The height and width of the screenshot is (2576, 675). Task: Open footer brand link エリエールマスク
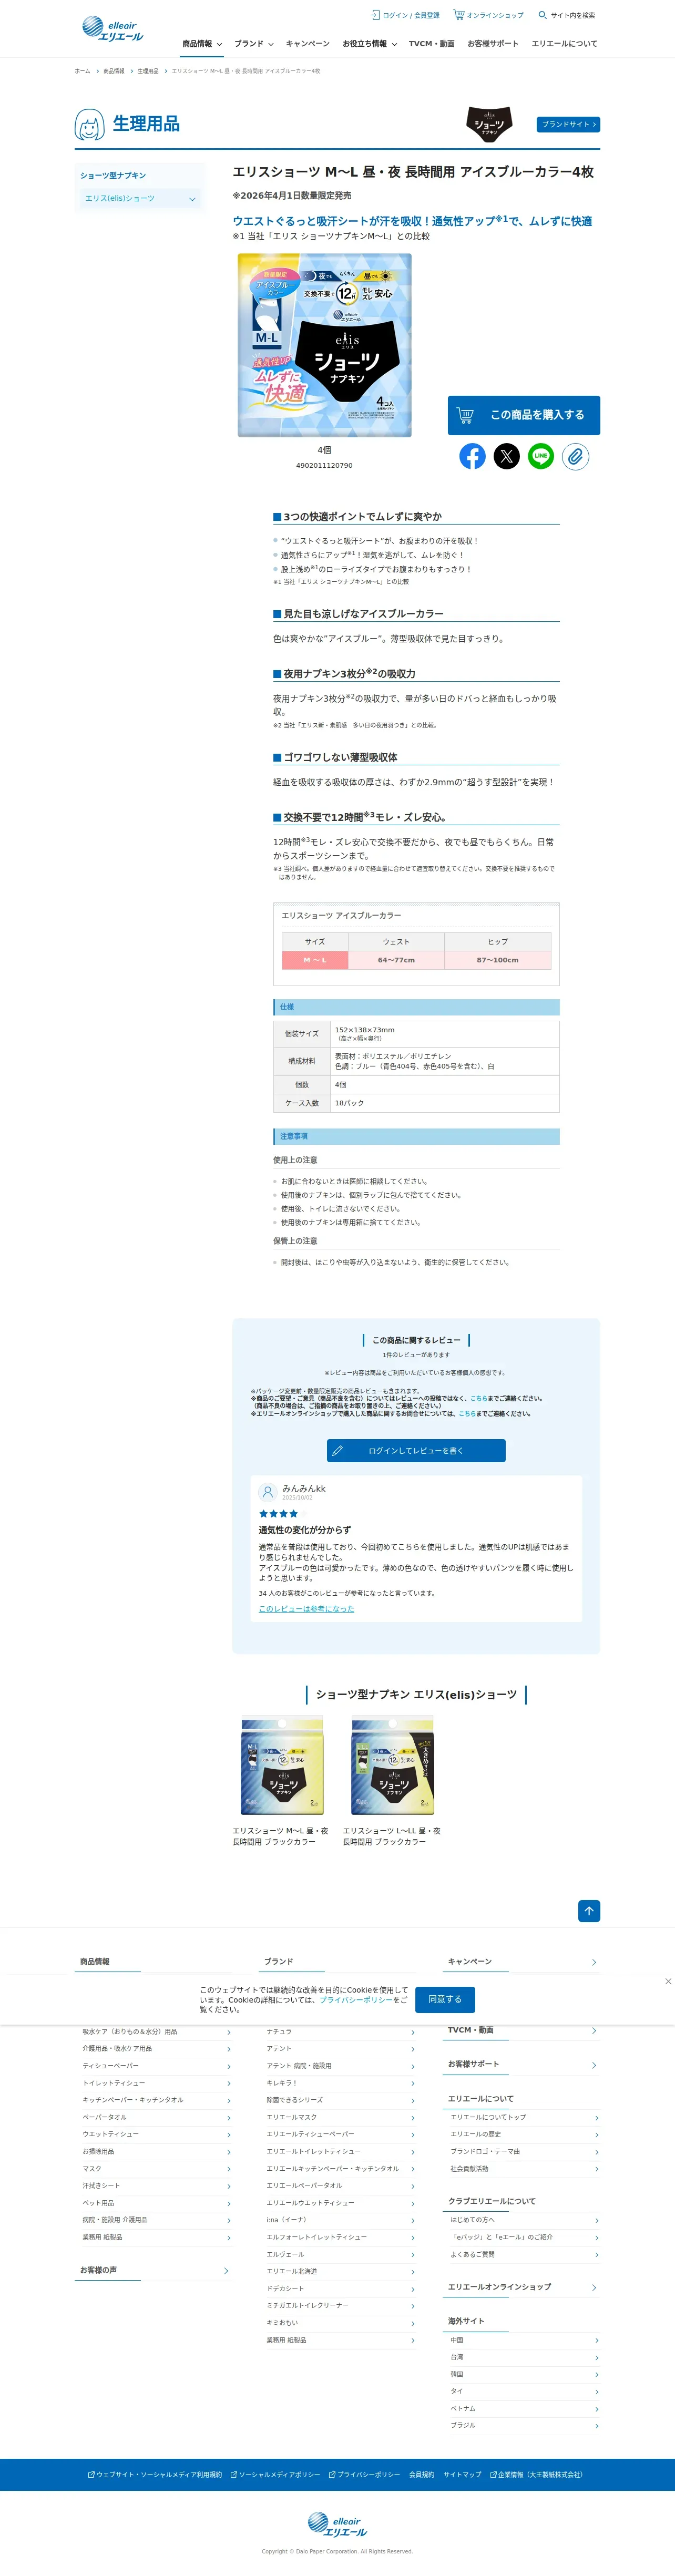point(292,2117)
